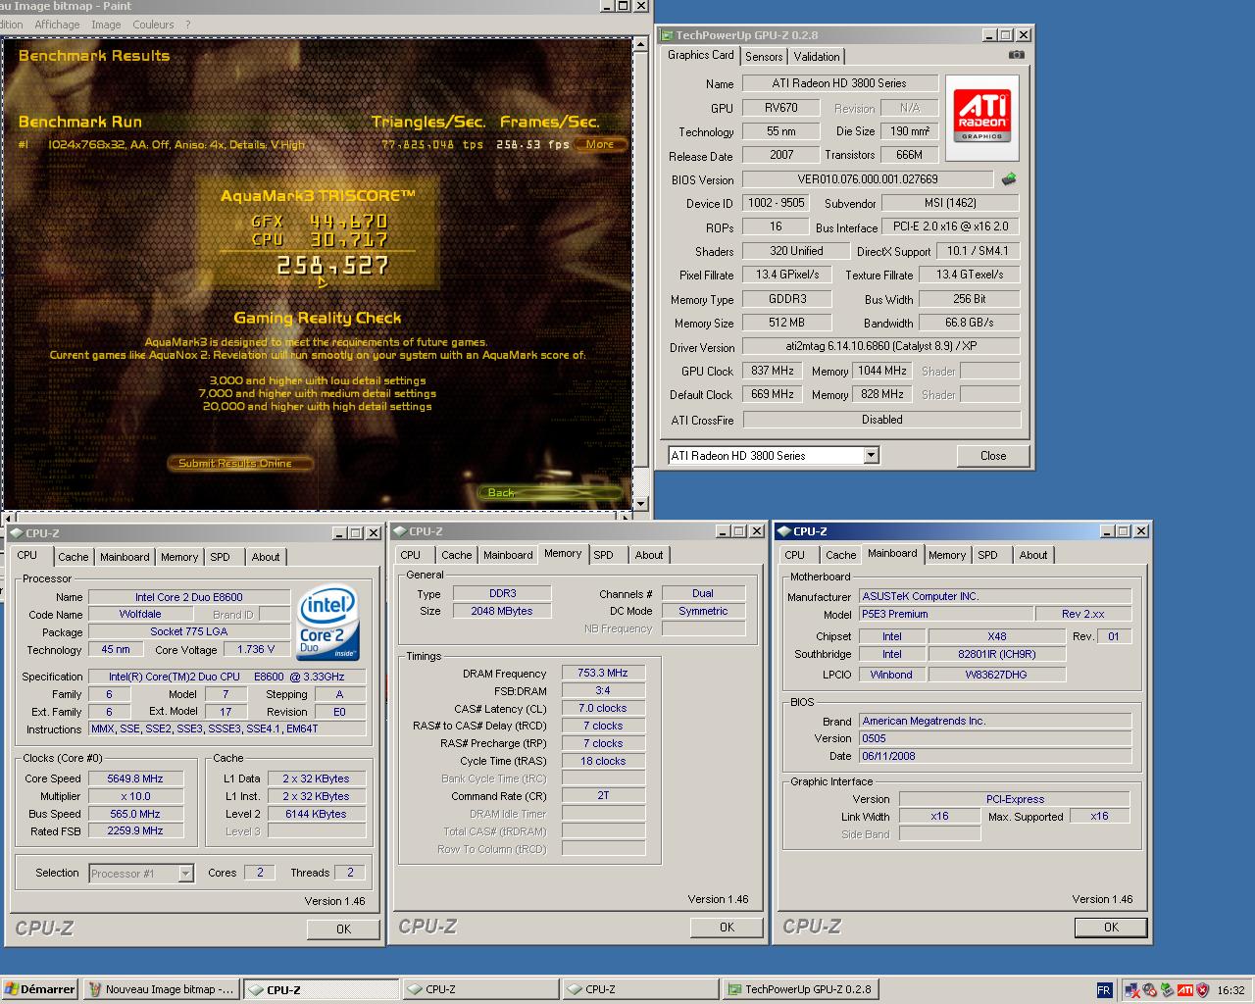Click the Paint vertical scrollbar up arrow
This screenshot has height=1004, width=1255.
[641, 44]
